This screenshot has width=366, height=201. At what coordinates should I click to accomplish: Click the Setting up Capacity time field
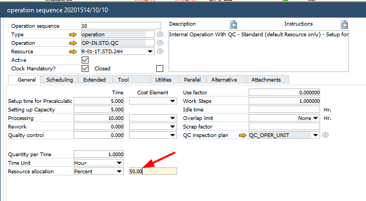99,110
